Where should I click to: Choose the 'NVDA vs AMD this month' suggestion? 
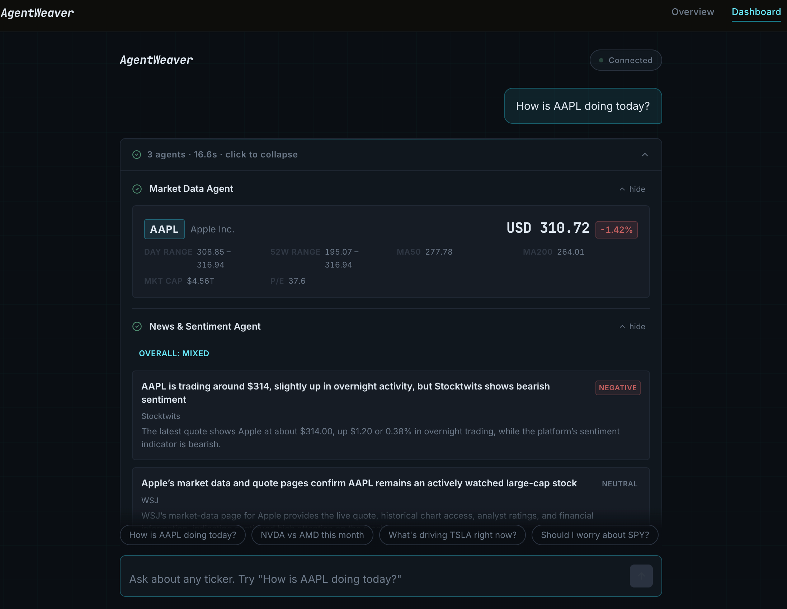point(312,535)
